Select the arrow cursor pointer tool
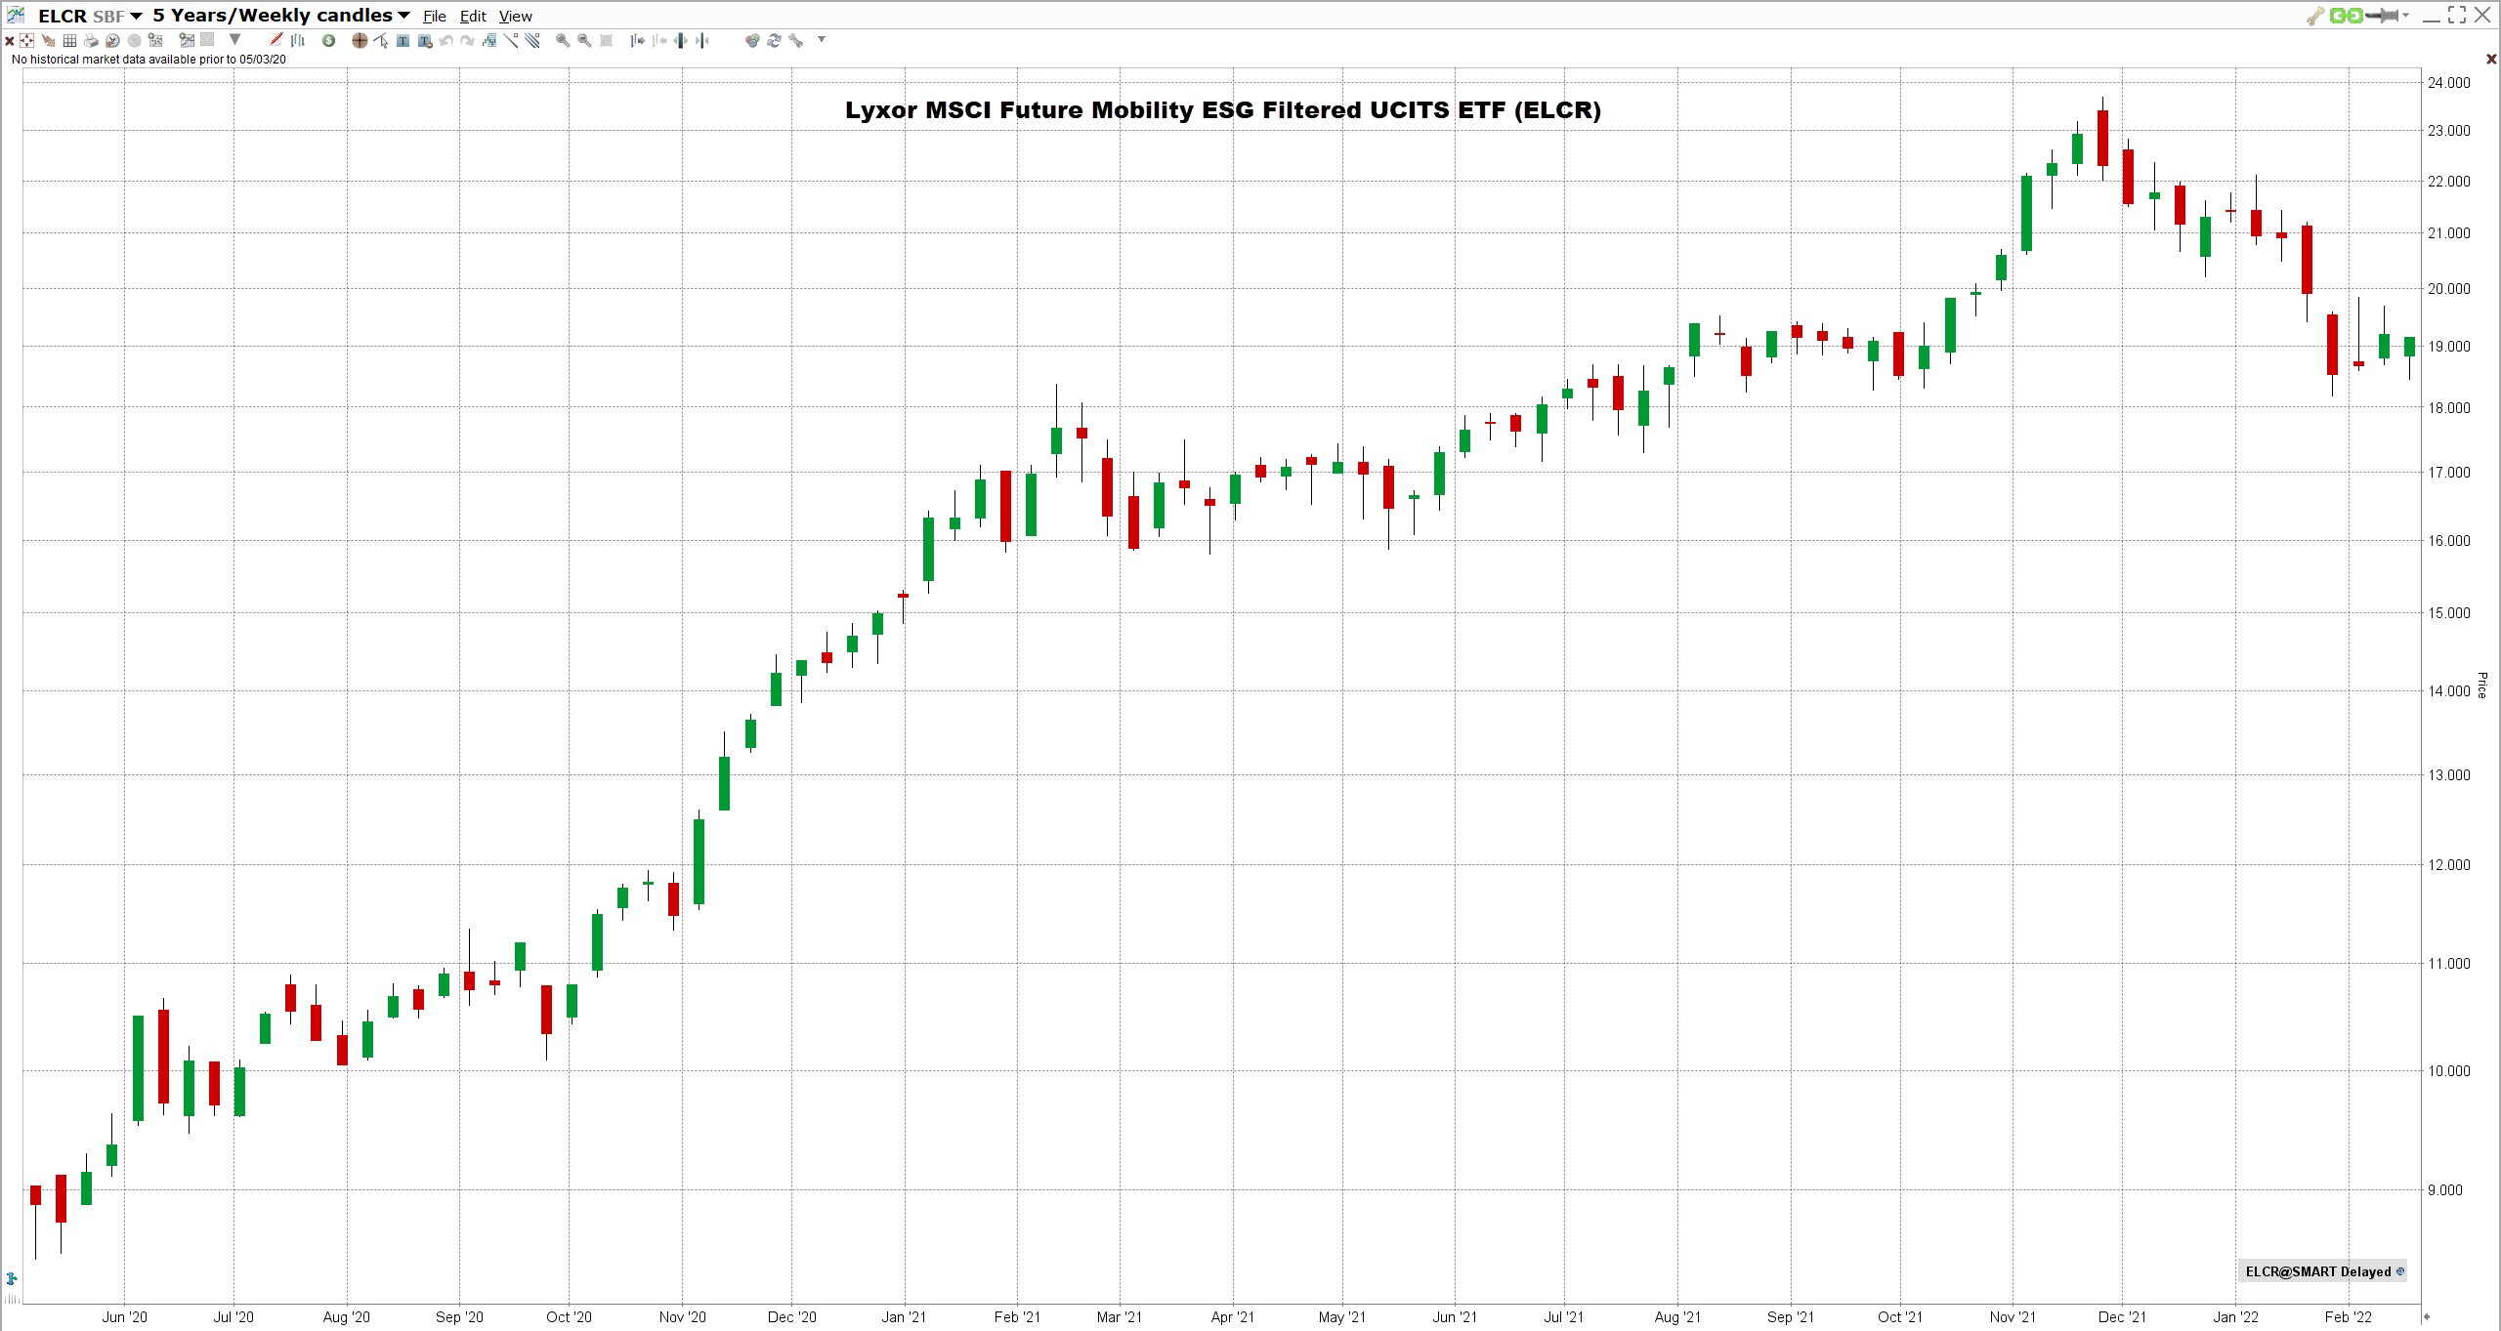This screenshot has height=1331, width=2501. [381, 41]
